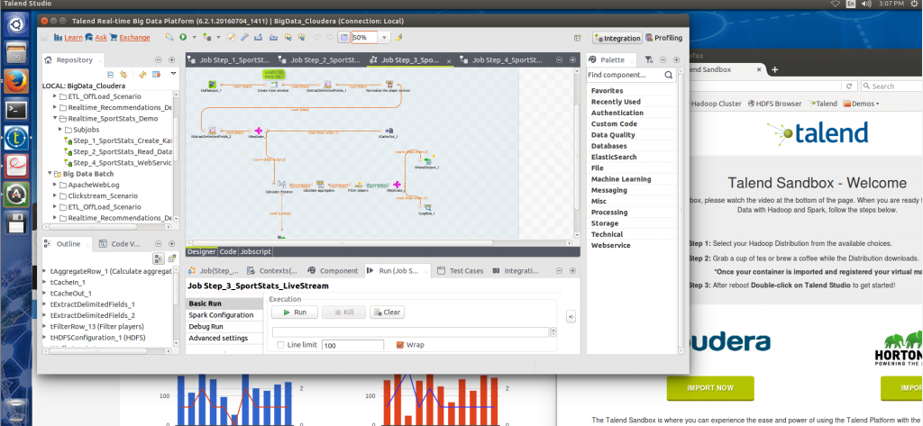The image size is (923, 426).
Task: Uncheck the Wrap checkbox
Action: tap(399, 345)
